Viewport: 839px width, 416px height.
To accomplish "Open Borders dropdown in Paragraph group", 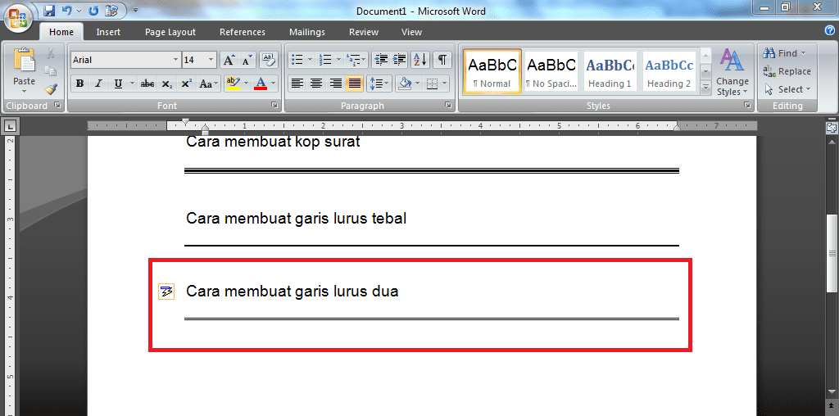I will coord(444,84).
